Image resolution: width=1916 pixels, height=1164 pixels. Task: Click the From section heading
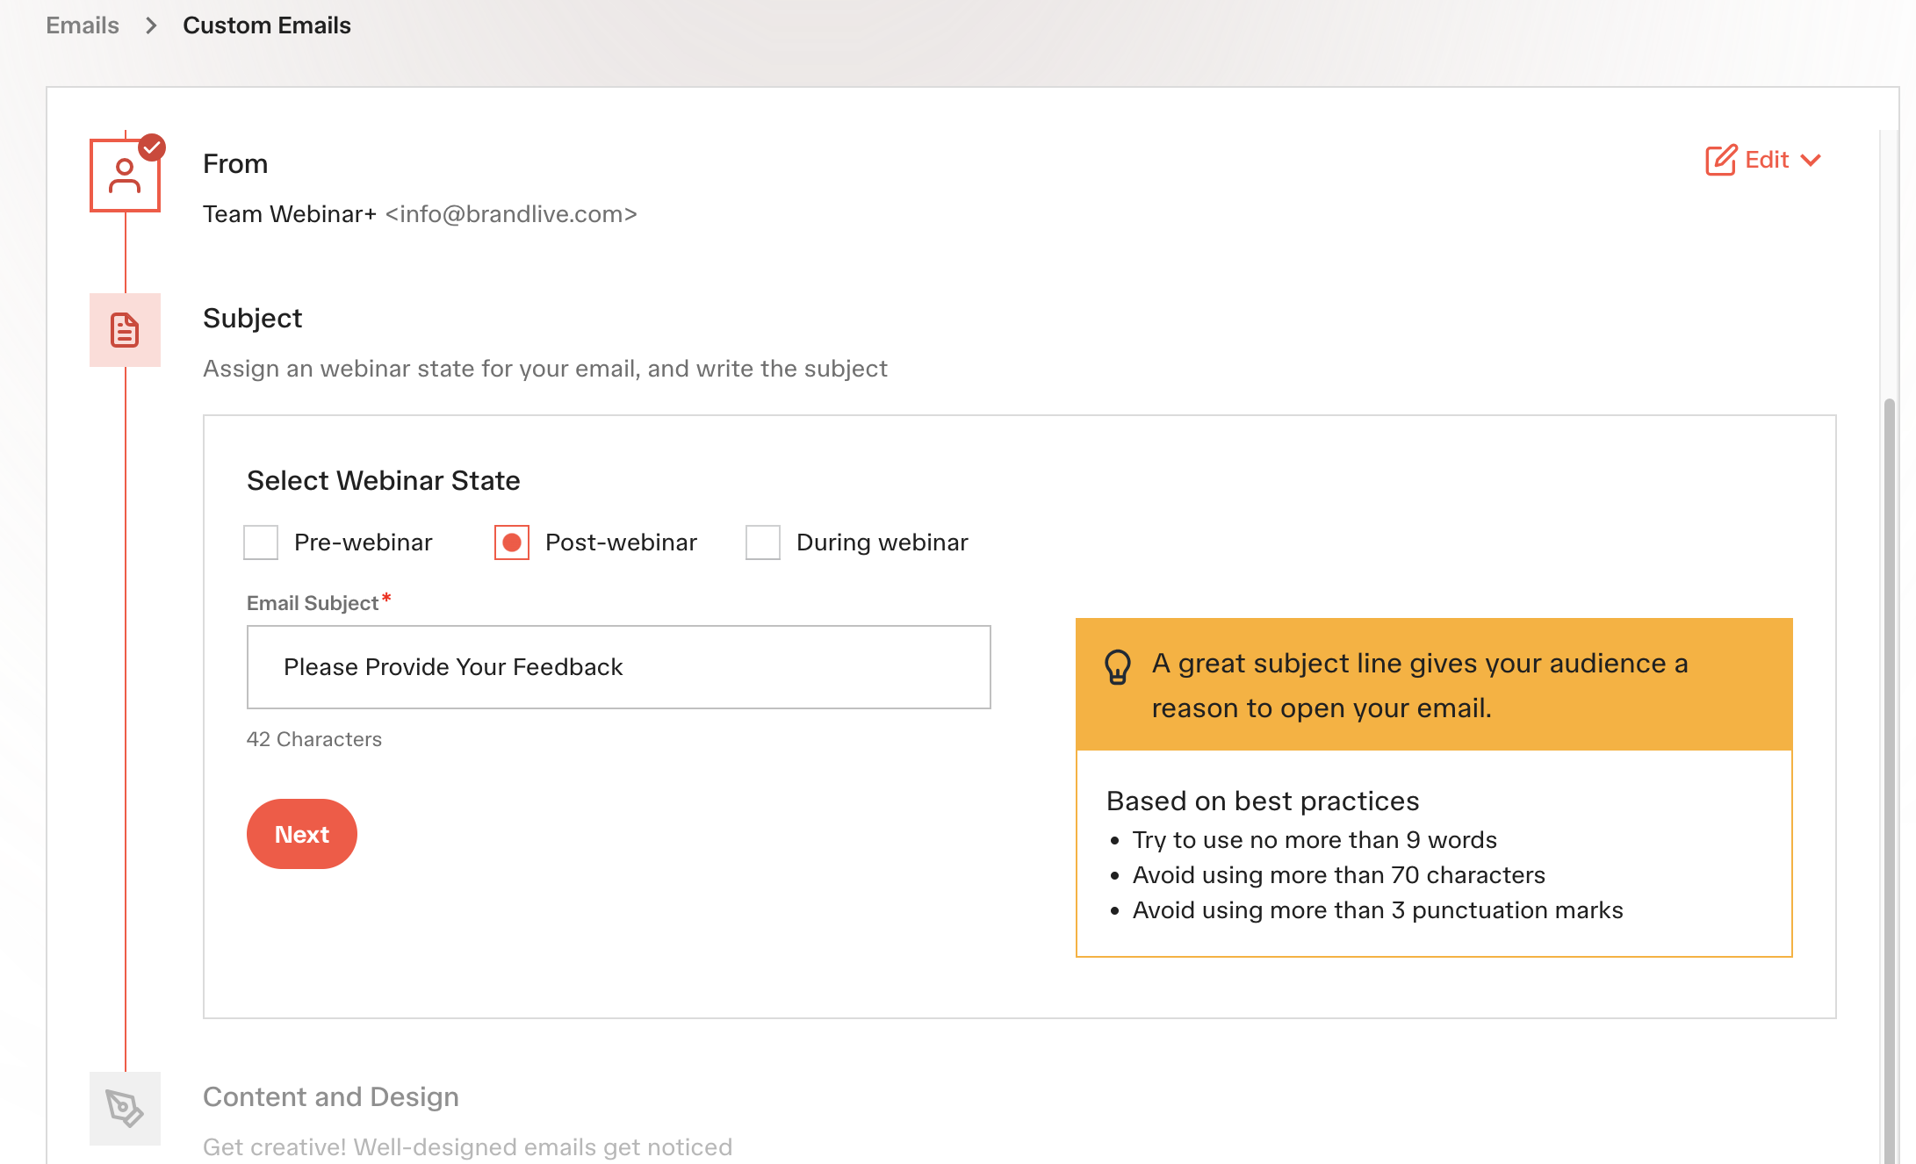235,164
